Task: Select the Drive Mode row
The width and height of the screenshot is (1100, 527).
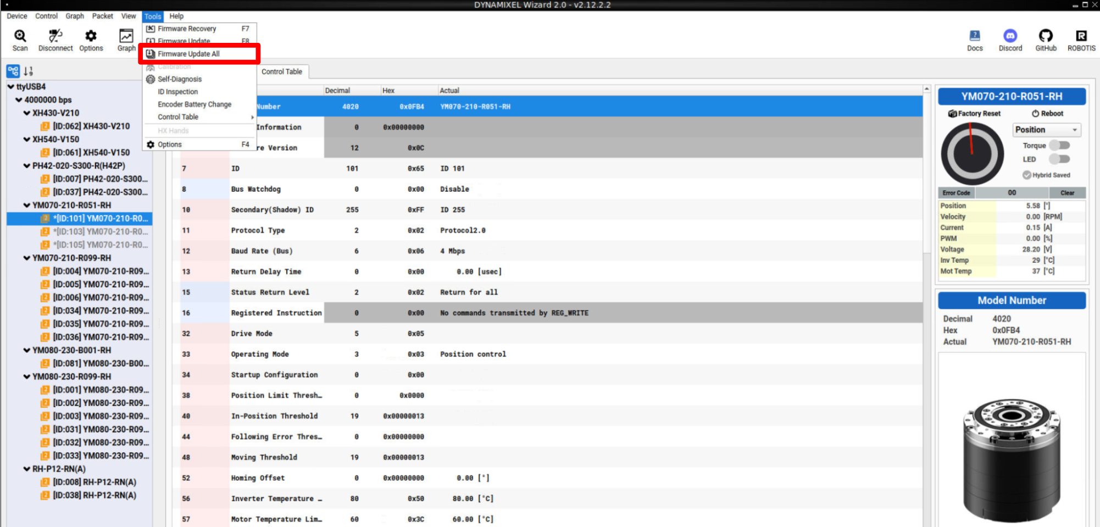Action: [x=547, y=334]
